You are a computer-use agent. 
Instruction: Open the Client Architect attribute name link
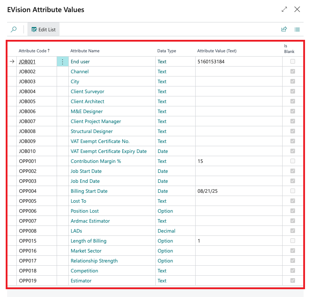pos(87,101)
